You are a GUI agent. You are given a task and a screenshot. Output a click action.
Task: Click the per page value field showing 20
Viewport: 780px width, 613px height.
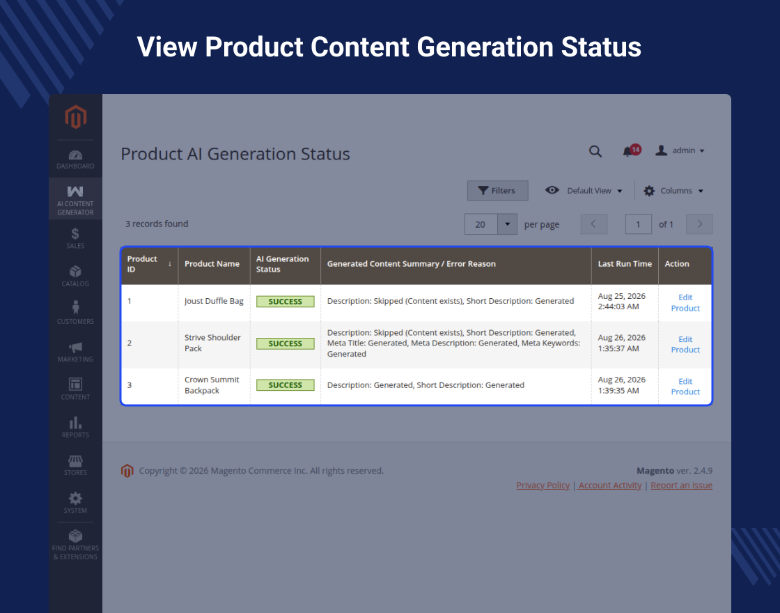click(481, 224)
